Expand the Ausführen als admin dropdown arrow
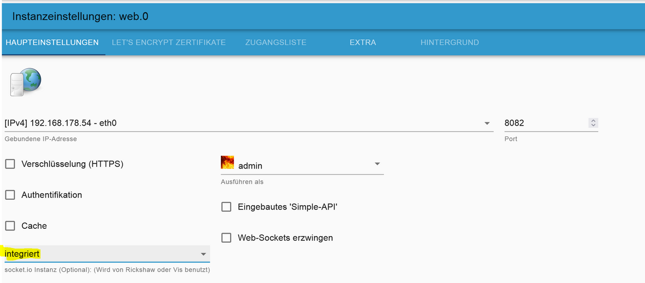This screenshot has height=283, width=645. [377, 164]
